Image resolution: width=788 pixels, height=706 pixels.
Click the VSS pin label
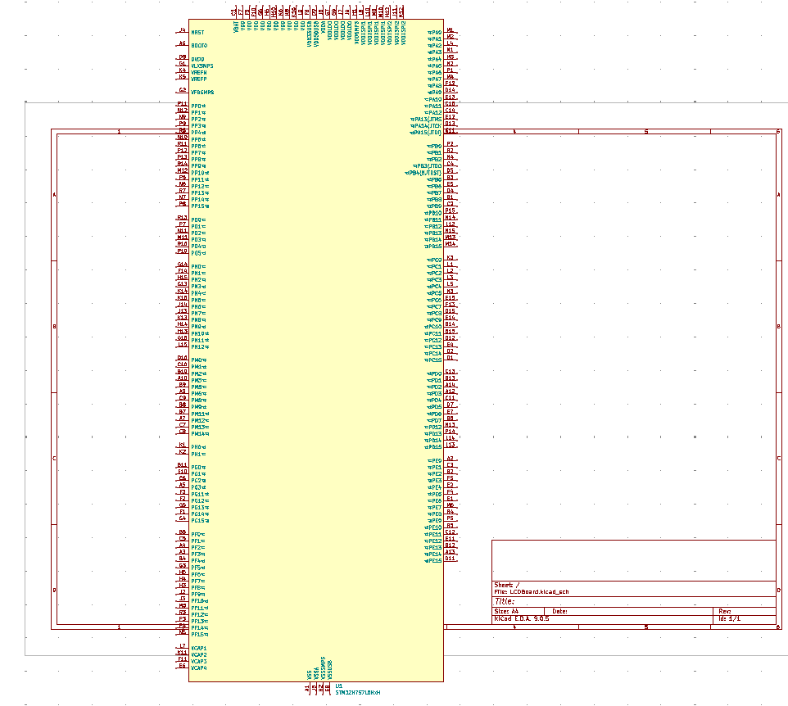309,675
